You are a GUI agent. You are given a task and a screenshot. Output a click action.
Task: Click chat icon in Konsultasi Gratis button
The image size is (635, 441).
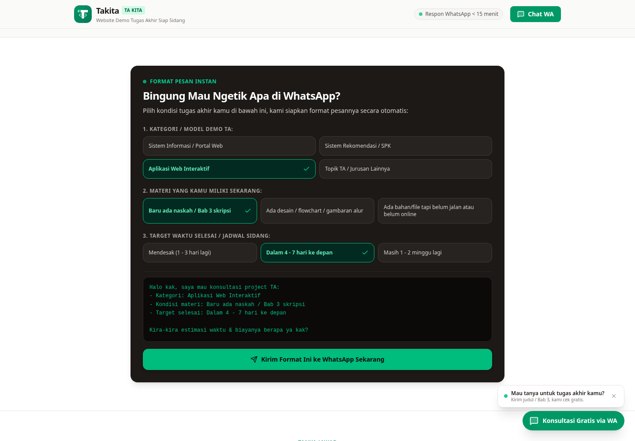(x=534, y=421)
